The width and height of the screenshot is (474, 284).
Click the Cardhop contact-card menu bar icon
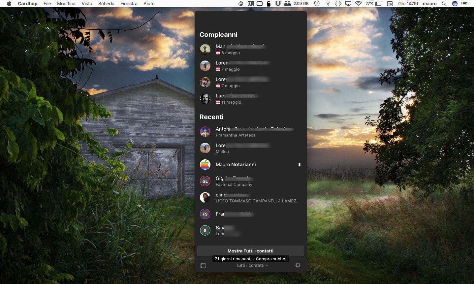point(251,4)
